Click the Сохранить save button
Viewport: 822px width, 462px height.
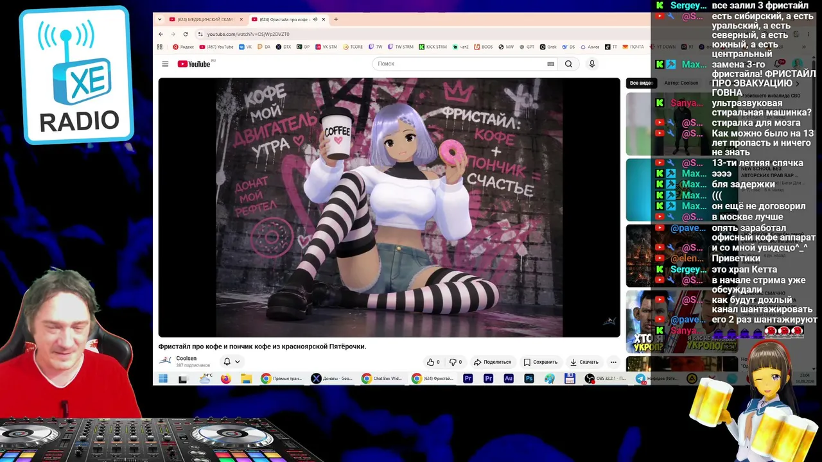[x=541, y=362]
